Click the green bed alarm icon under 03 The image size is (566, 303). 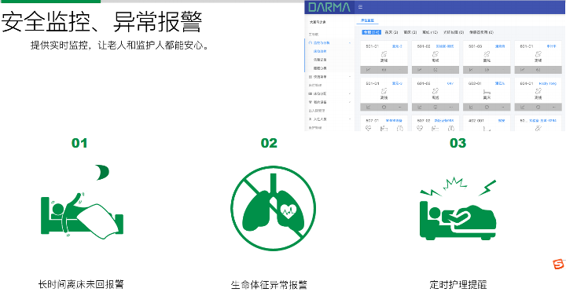tap(458, 209)
